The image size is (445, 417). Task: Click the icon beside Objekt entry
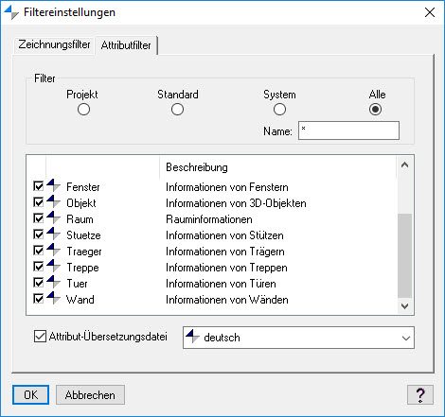click(54, 201)
